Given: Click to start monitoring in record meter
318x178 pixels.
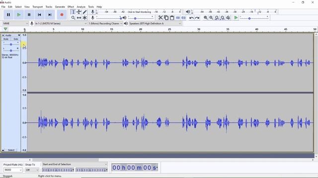Looking at the screenshot, I should point(139,12).
